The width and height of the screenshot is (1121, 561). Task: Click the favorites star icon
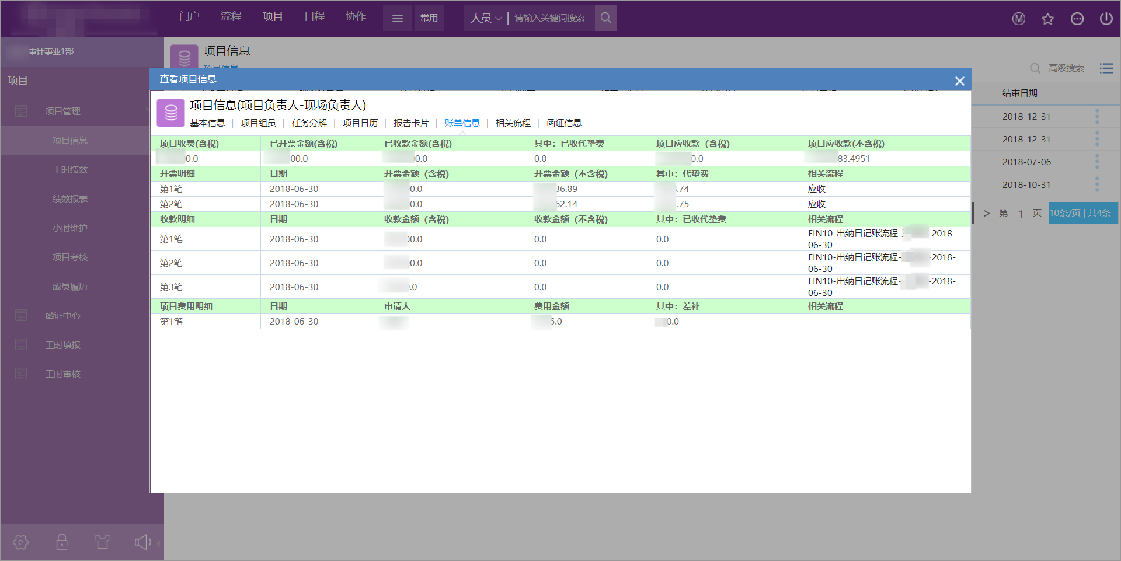click(1048, 19)
